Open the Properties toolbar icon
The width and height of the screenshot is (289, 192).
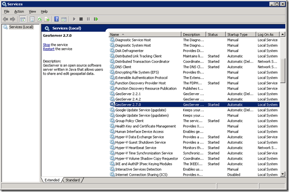32,19
